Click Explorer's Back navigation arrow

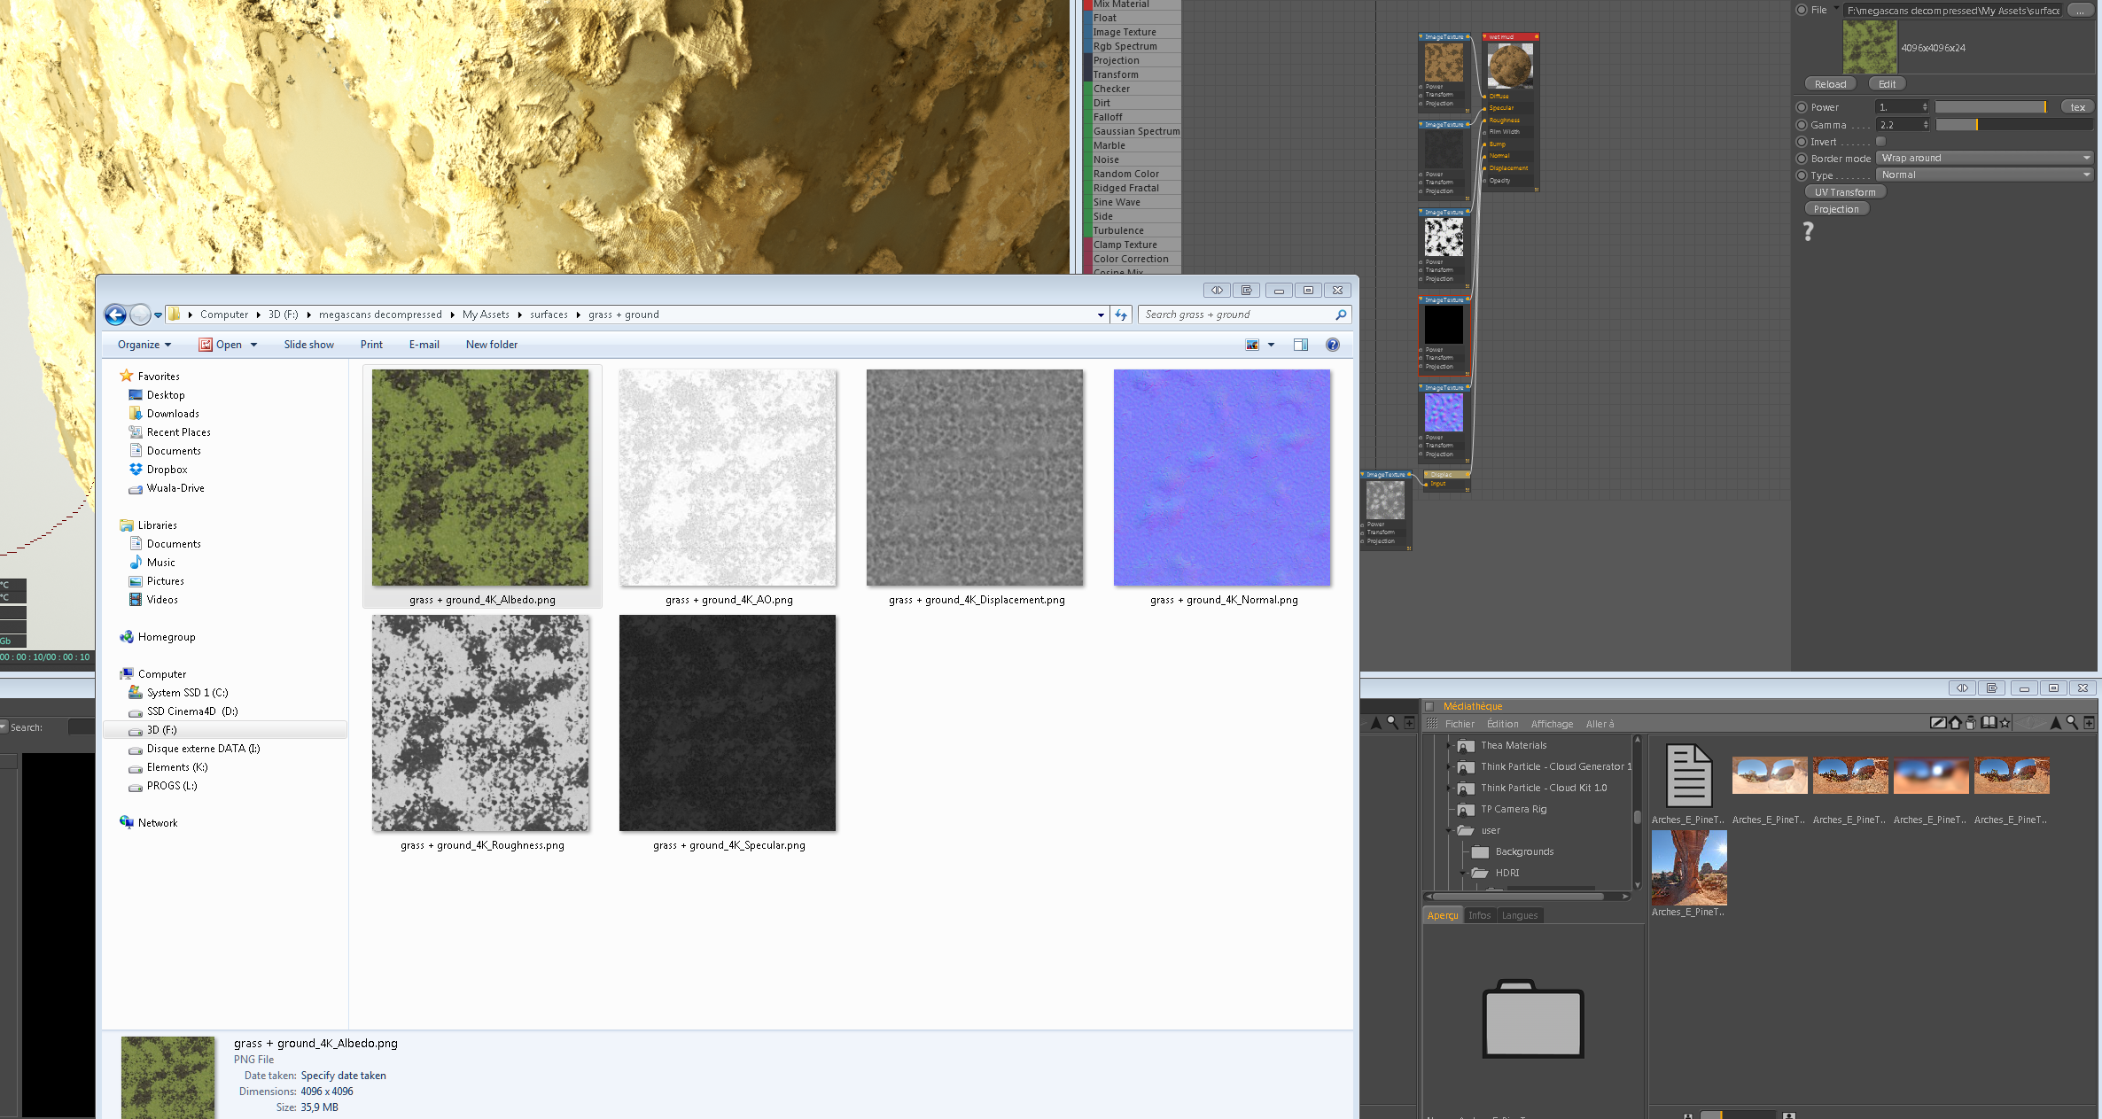(x=115, y=315)
